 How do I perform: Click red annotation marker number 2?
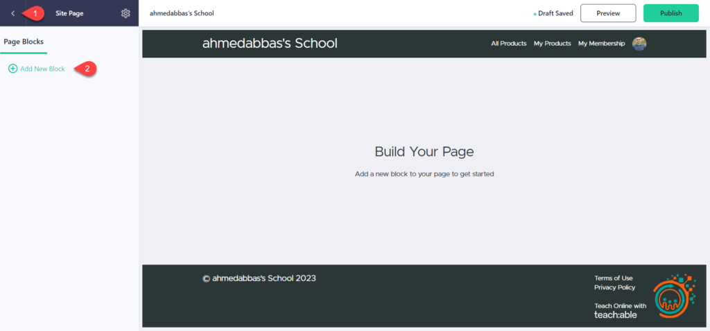click(x=85, y=69)
